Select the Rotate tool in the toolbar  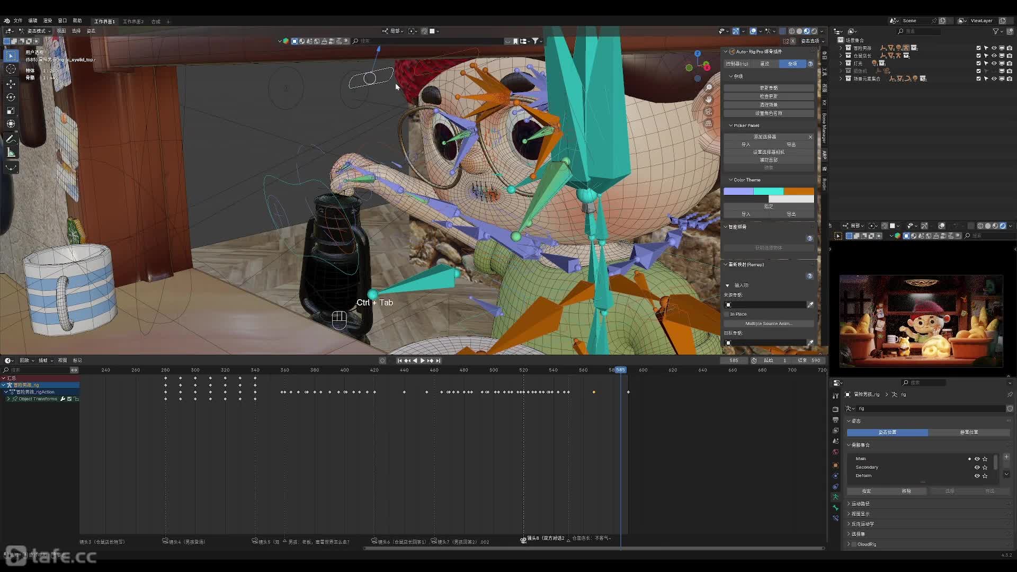(x=11, y=97)
